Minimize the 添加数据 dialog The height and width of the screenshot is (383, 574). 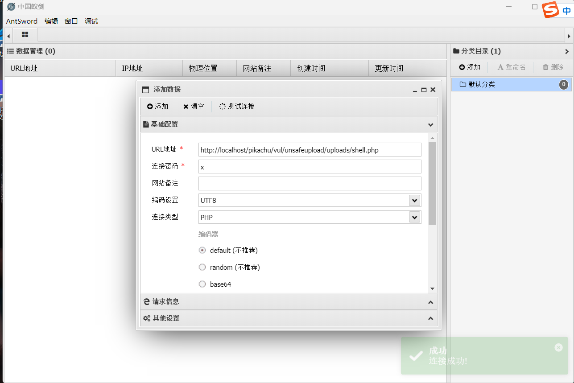click(415, 90)
